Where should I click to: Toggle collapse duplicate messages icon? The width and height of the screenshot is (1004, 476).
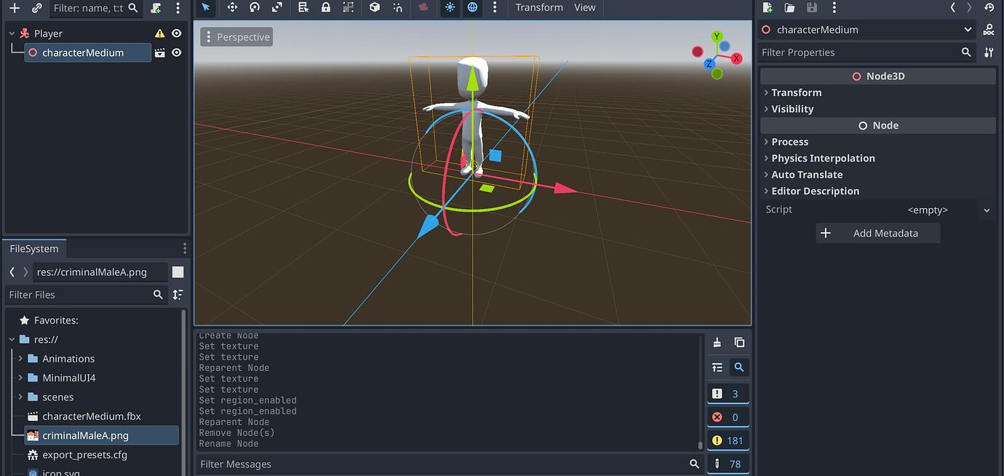click(x=717, y=368)
